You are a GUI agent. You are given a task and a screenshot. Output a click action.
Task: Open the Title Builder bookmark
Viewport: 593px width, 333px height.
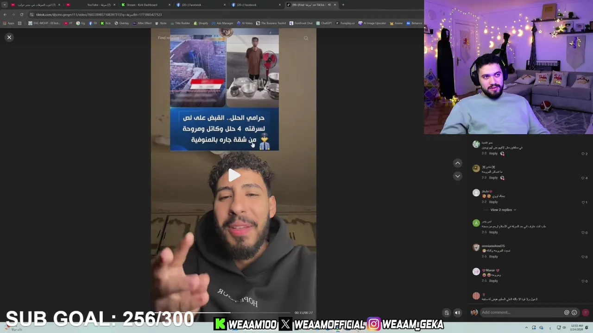point(180,23)
